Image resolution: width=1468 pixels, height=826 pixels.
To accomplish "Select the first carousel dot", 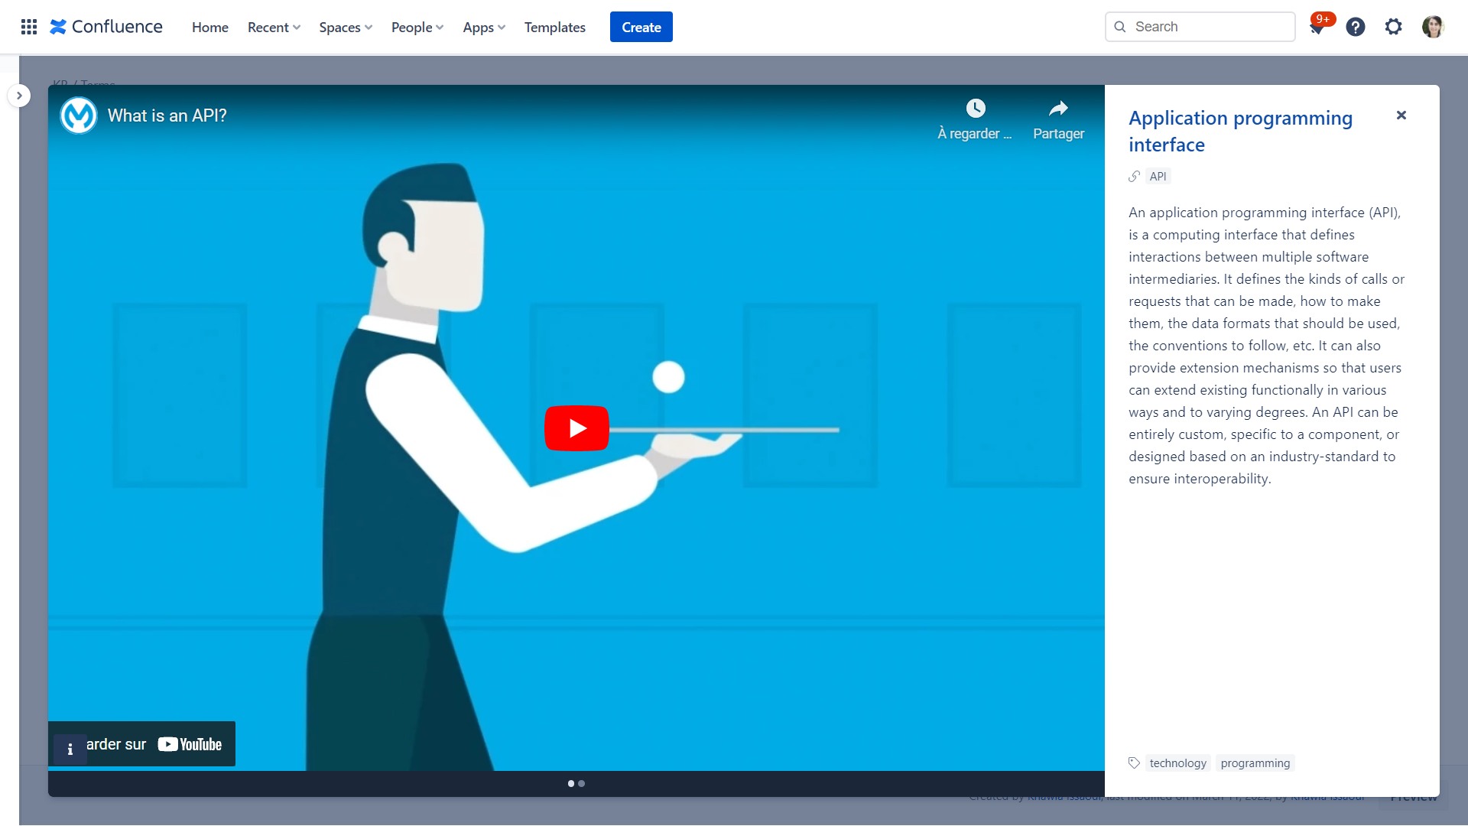I will tap(571, 783).
